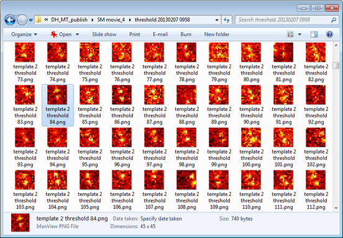
Task: Select thumbnail of template 2 threshold 80.png
Action: pos(251,52)
